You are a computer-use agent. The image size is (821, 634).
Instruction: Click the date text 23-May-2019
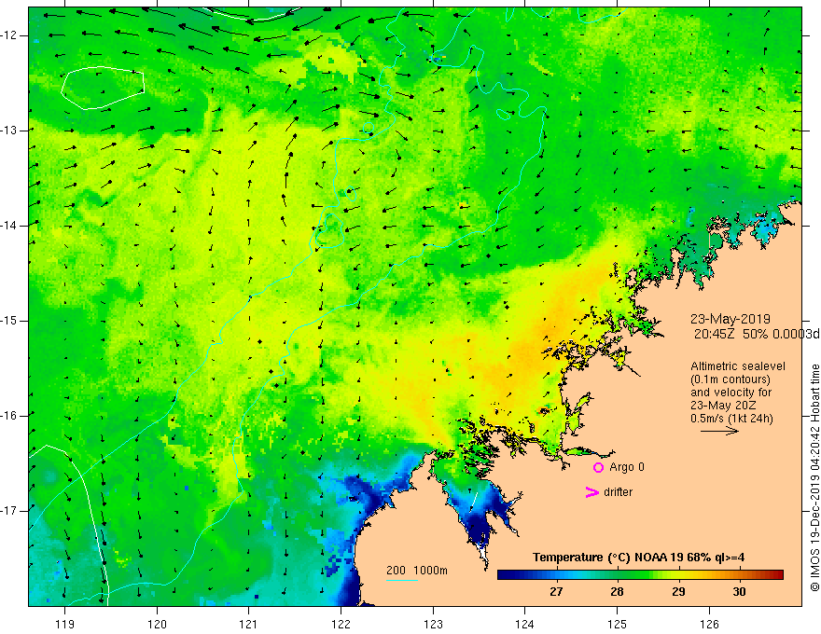[730, 319]
